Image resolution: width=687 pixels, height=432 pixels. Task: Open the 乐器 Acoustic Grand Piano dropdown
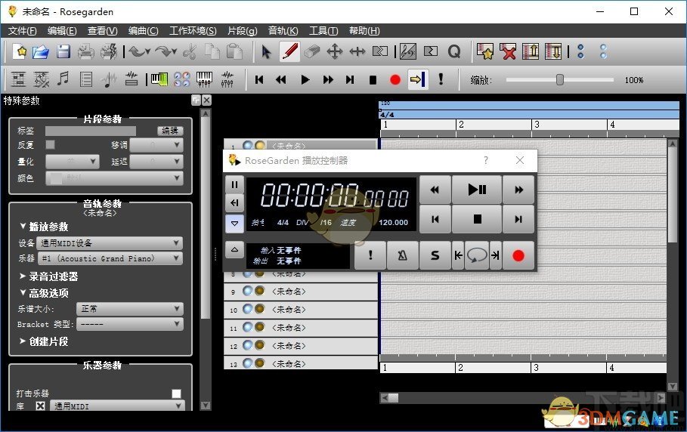point(110,258)
